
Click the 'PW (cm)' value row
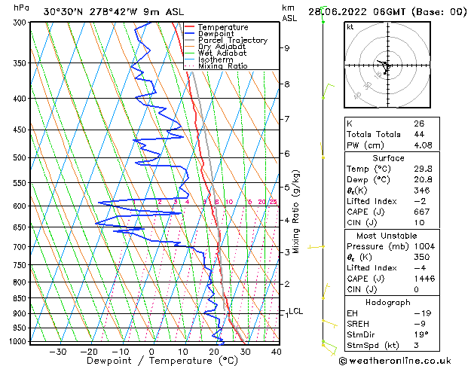coord(392,145)
